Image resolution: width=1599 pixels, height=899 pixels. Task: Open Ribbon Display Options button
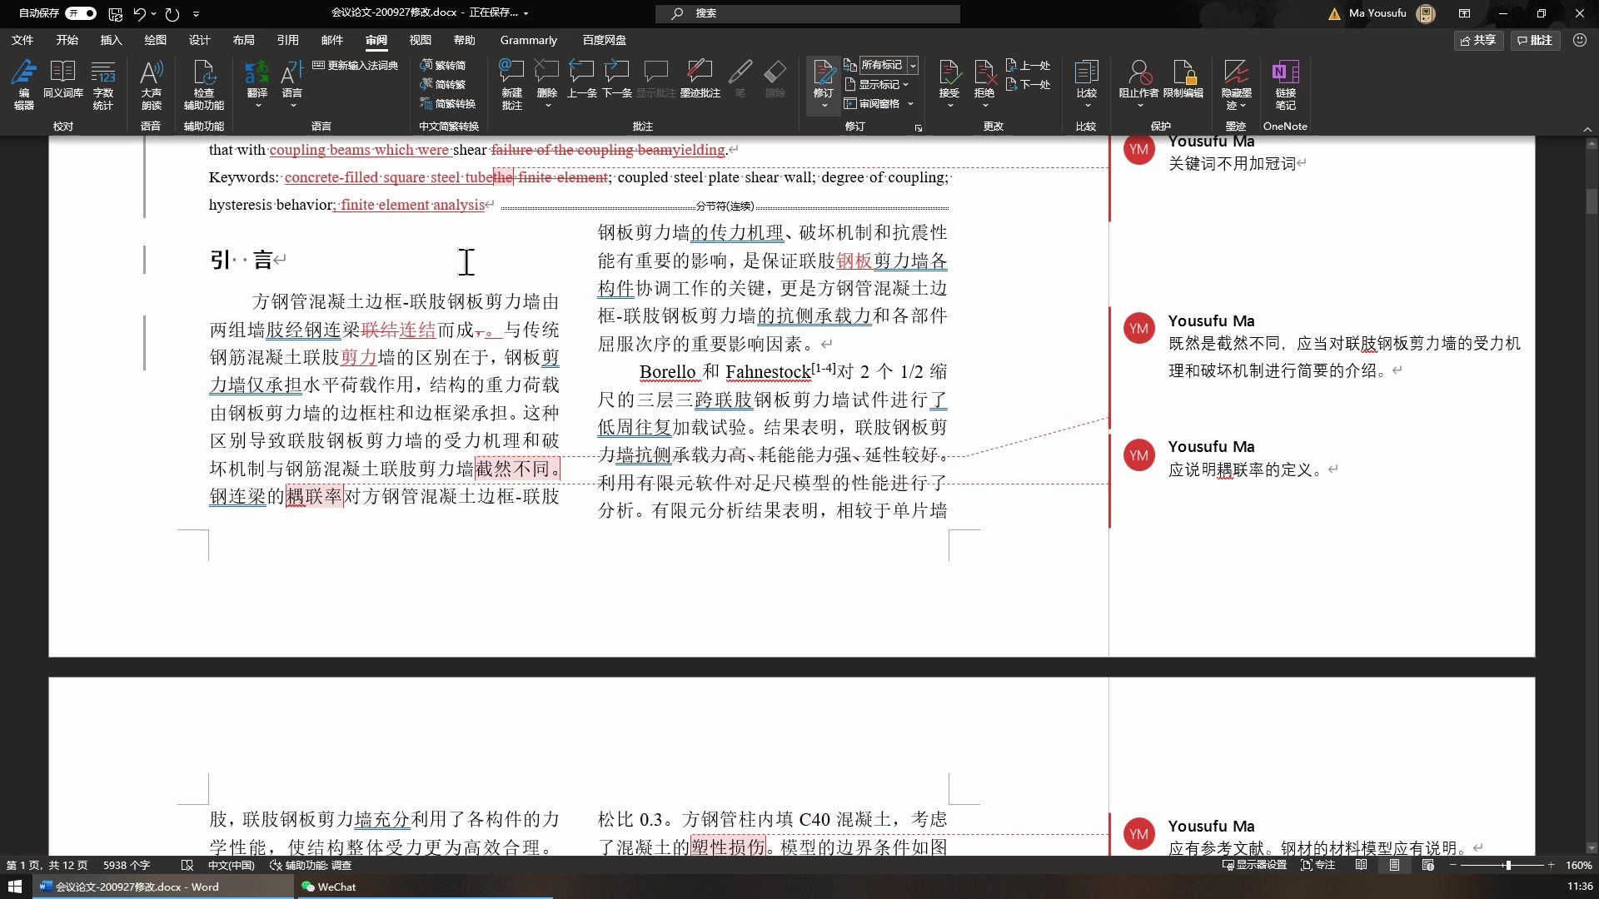[1464, 13]
